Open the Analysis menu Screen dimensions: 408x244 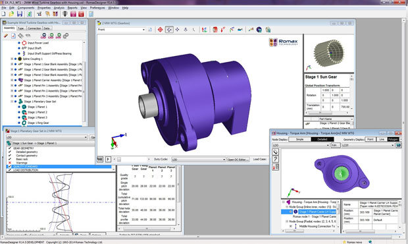pyautogui.click(x=59, y=8)
